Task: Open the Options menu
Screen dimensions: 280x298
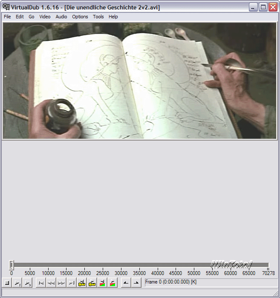Action: (80, 17)
